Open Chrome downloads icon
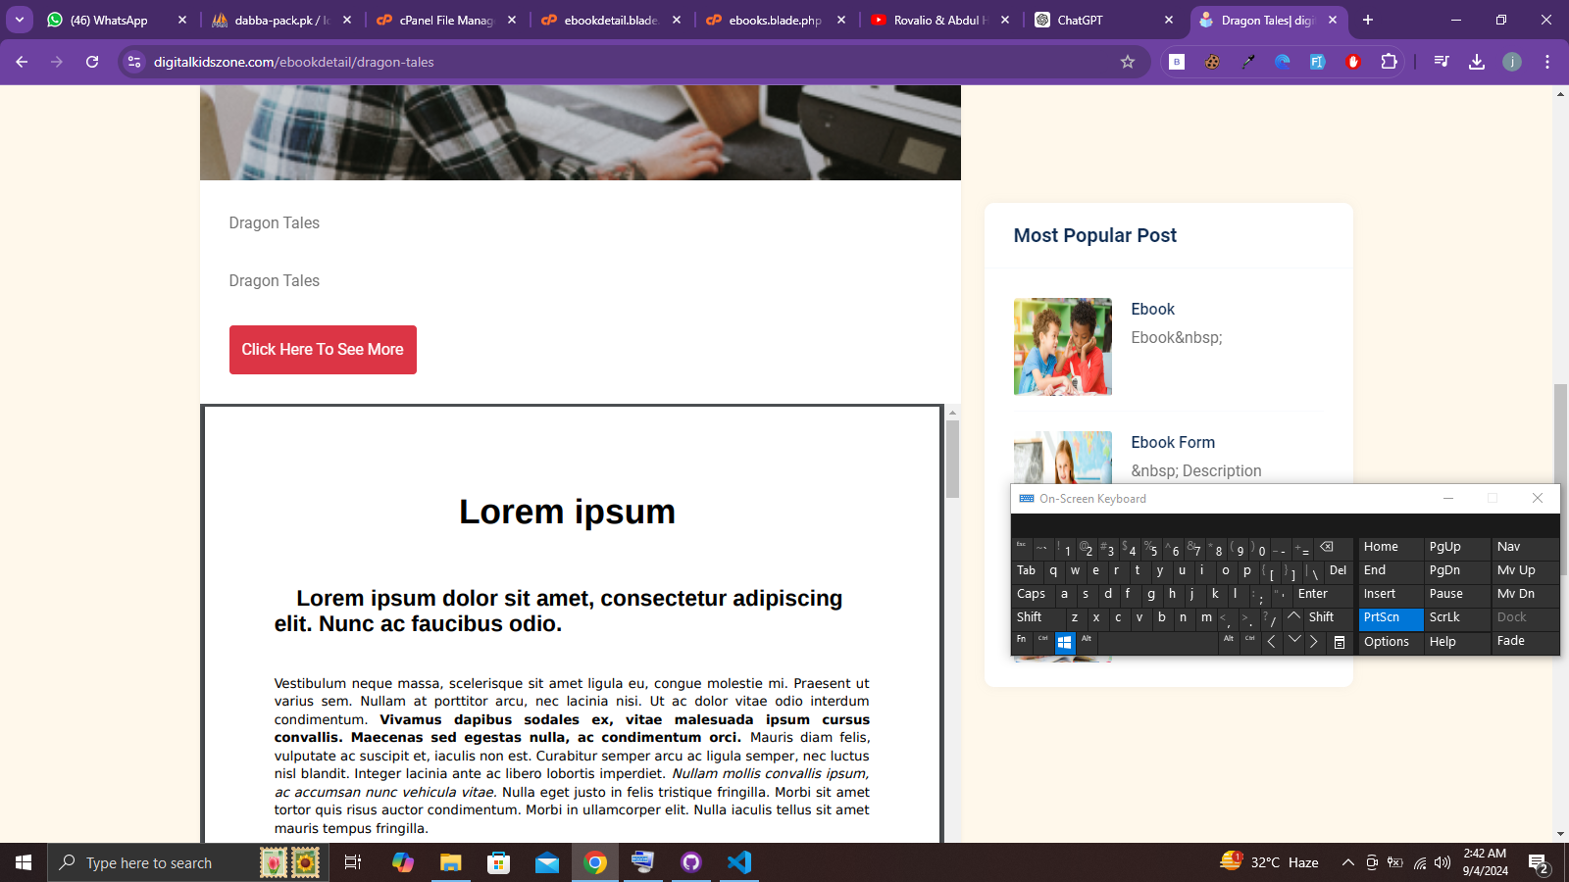 pos(1477,62)
